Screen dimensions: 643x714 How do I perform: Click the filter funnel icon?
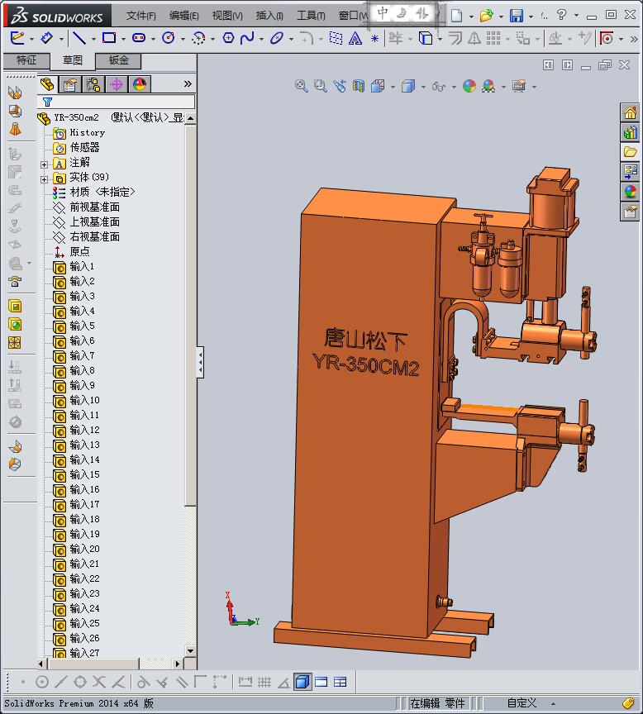click(x=47, y=102)
